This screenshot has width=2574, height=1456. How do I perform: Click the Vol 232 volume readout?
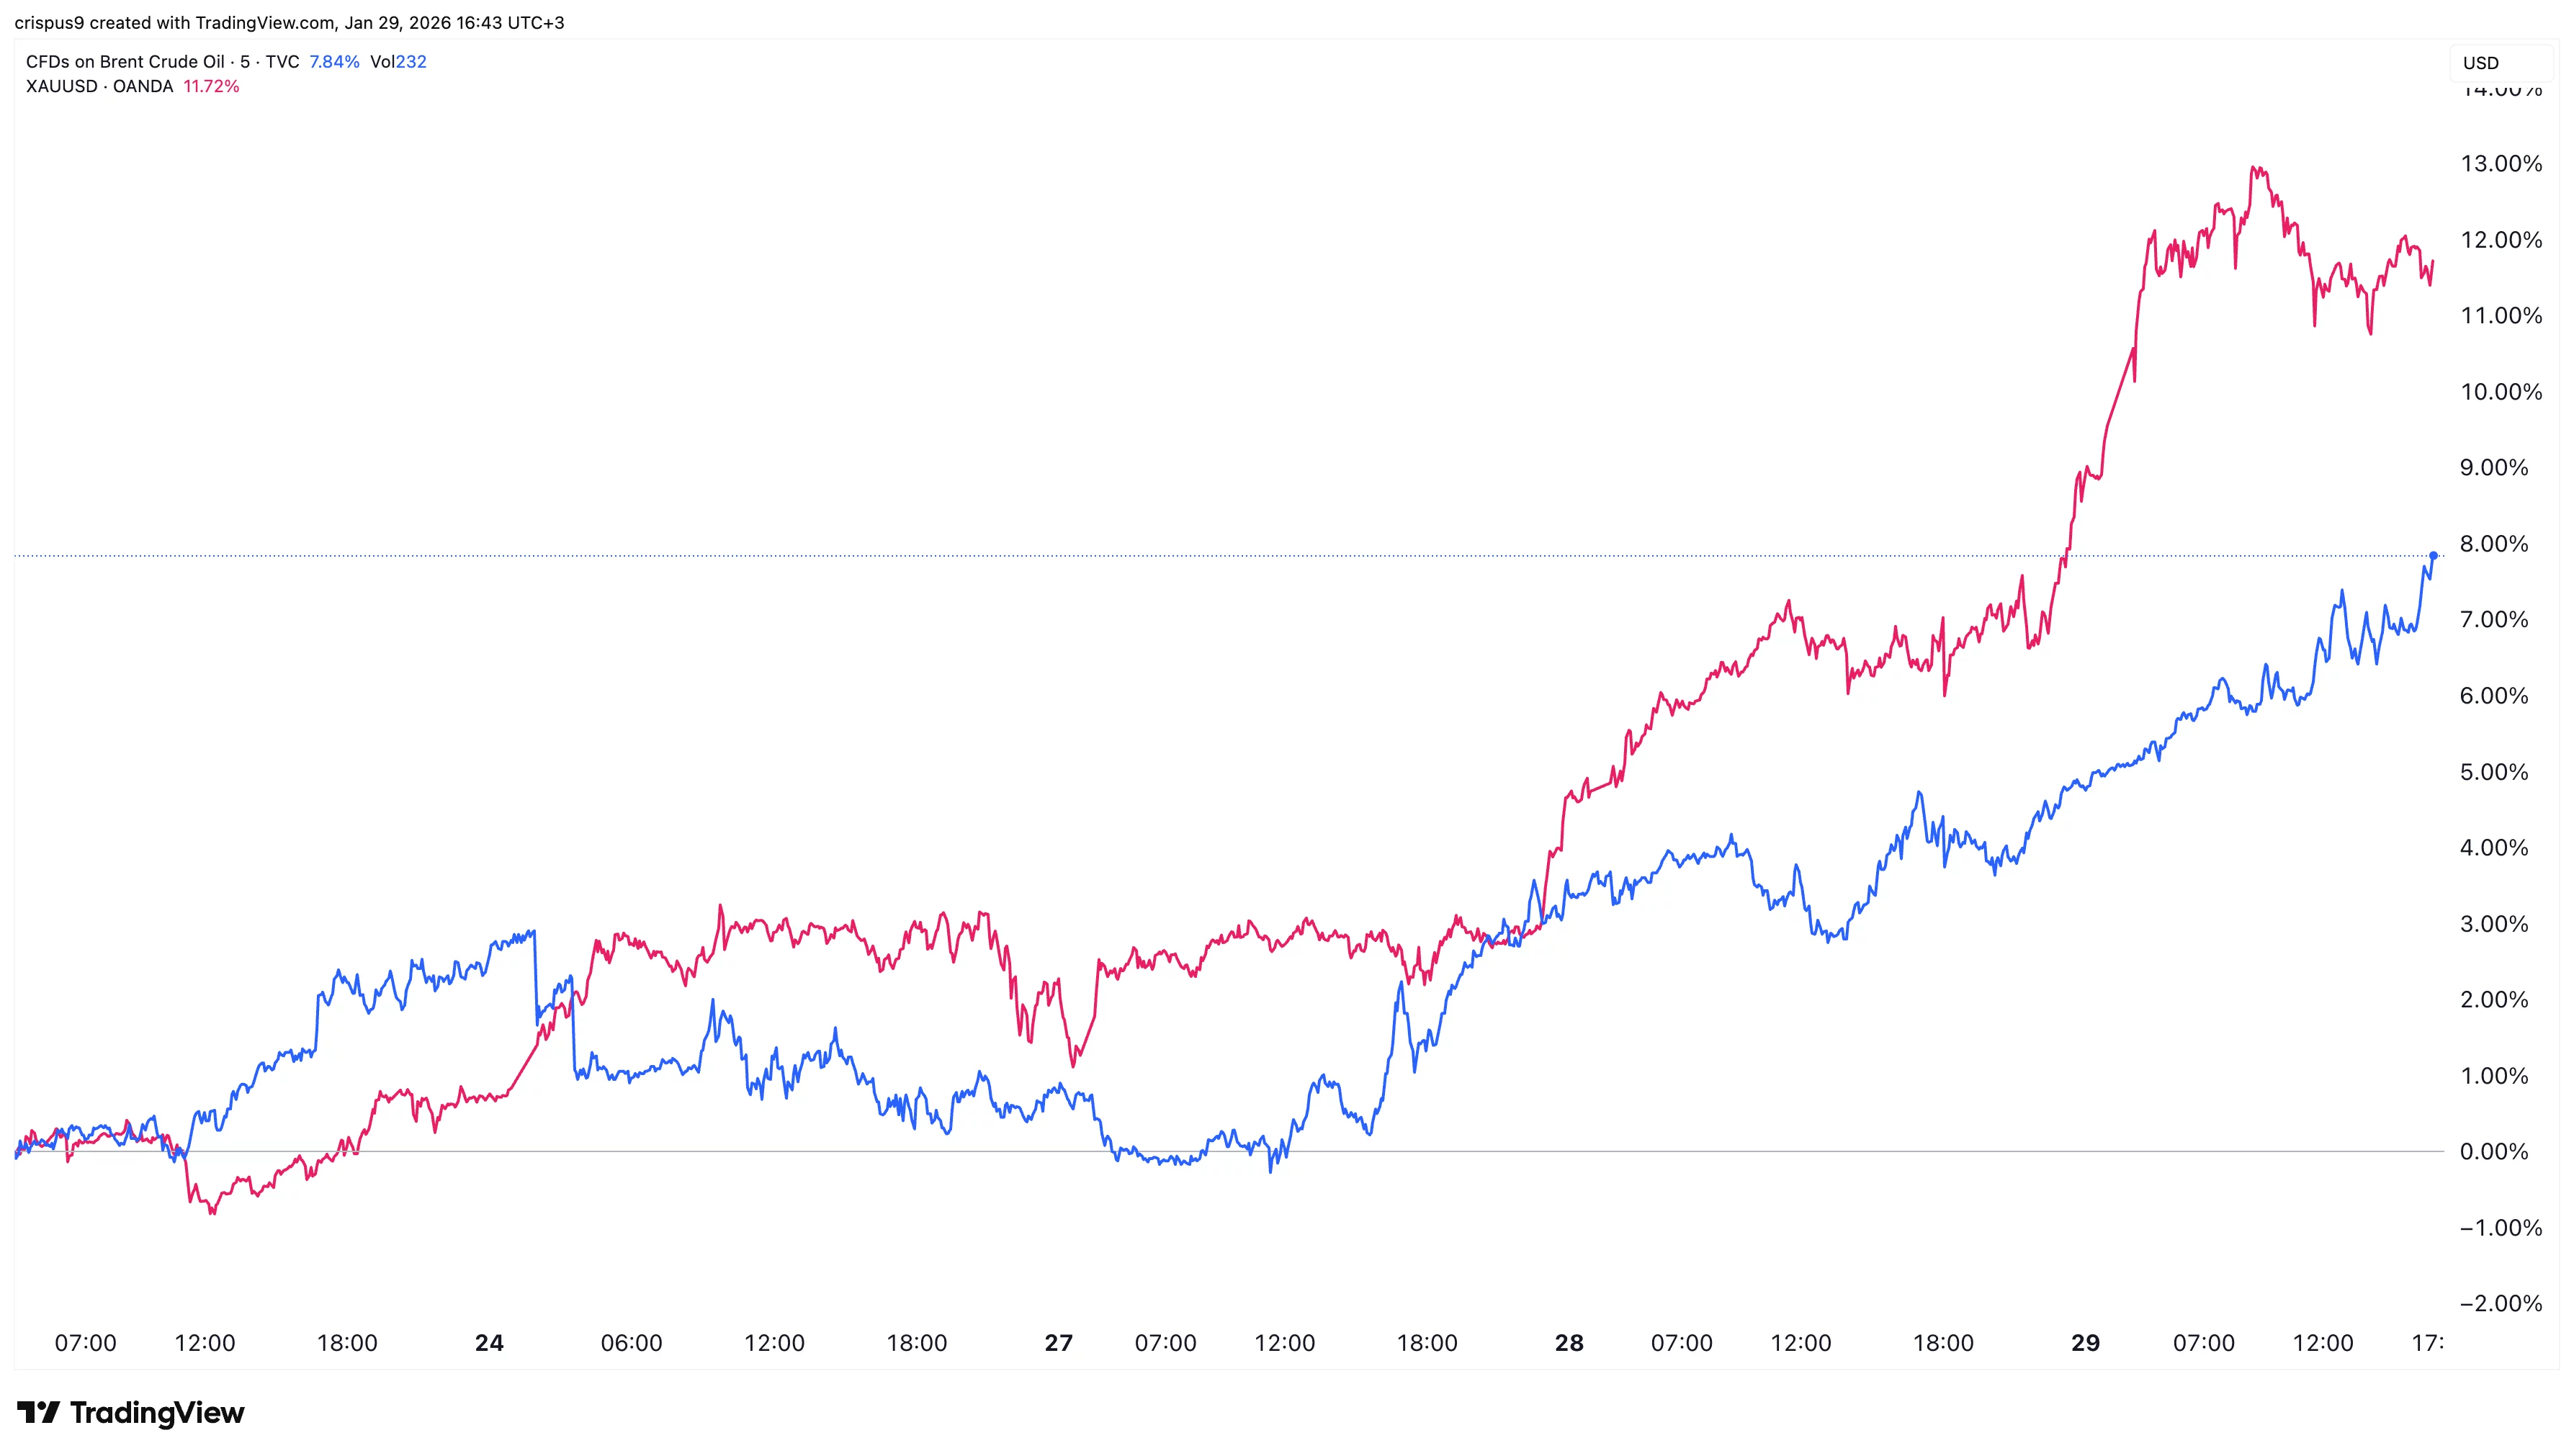point(398,62)
